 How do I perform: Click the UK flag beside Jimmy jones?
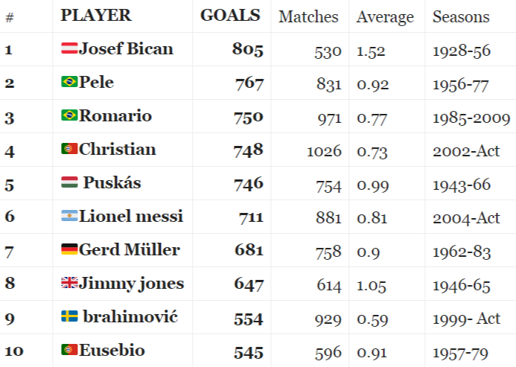(x=69, y=284)
